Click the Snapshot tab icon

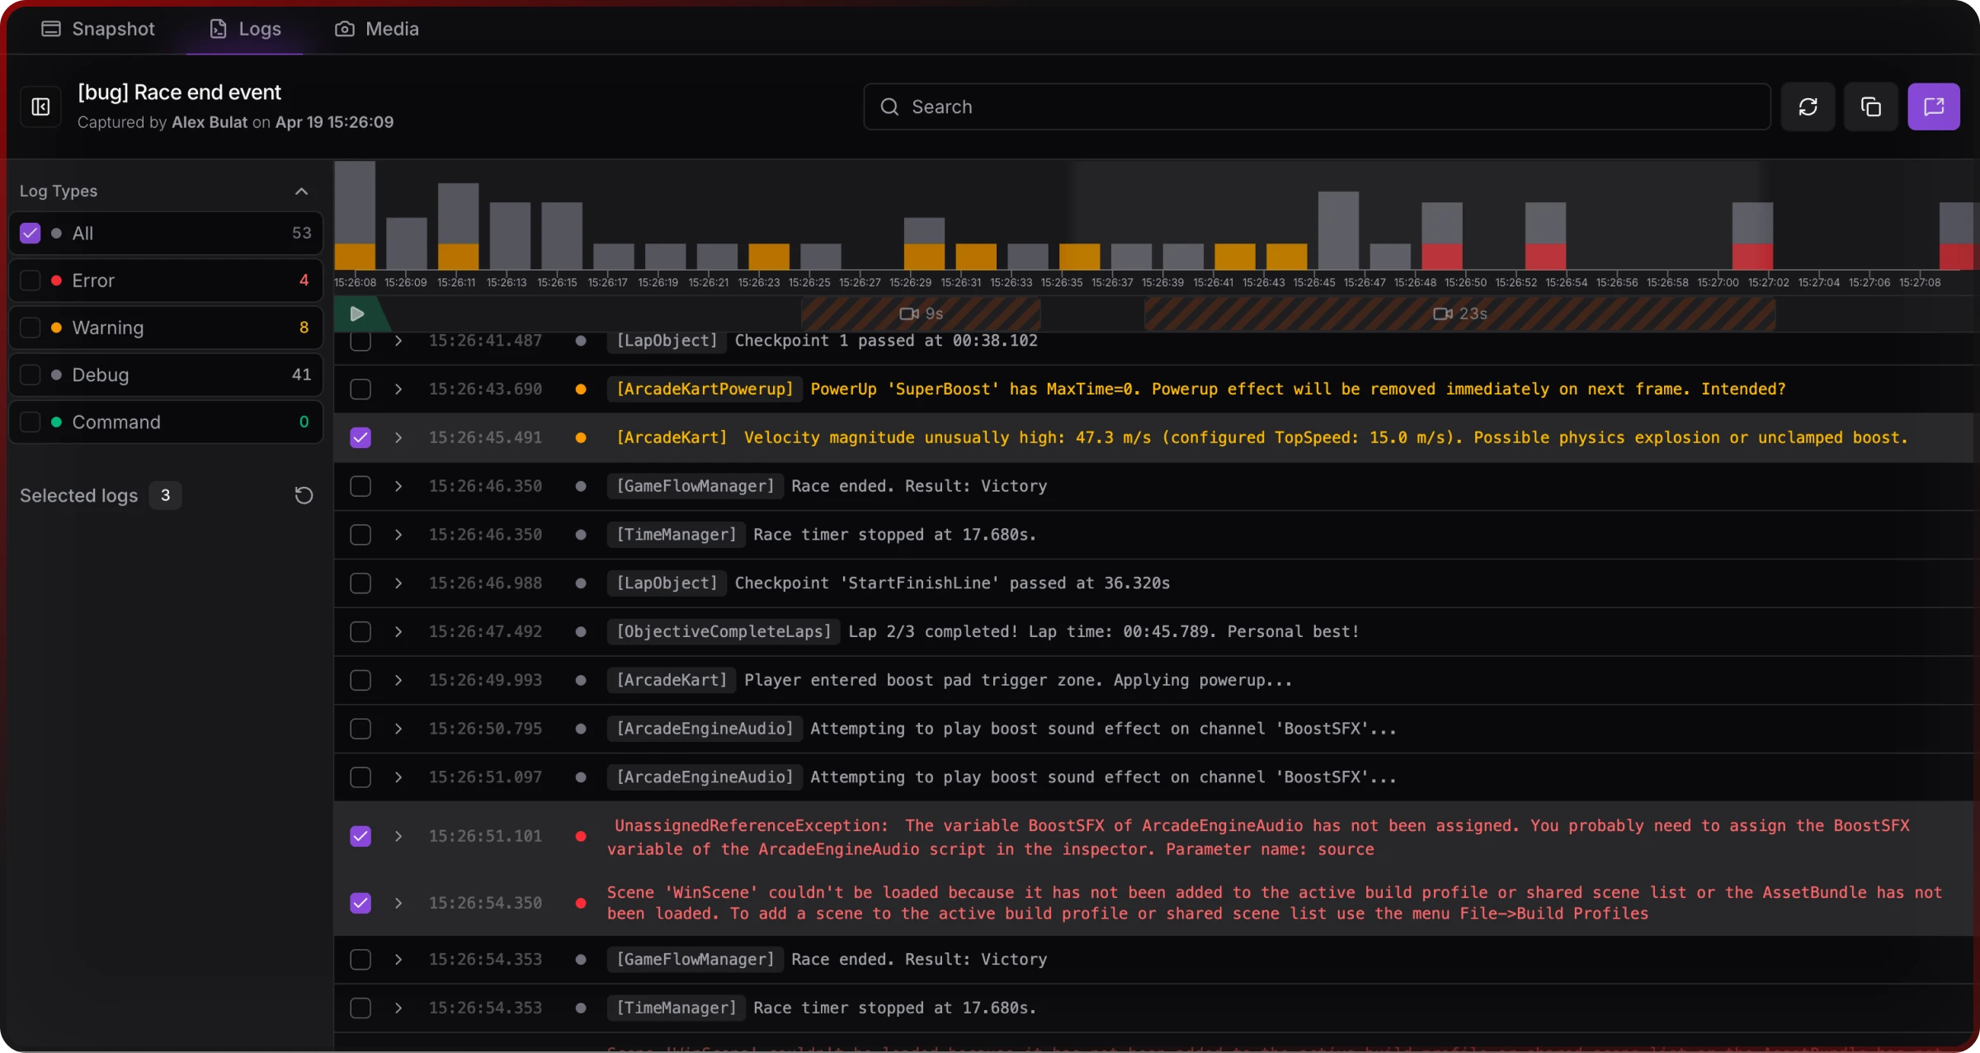(x=51, y=29)
